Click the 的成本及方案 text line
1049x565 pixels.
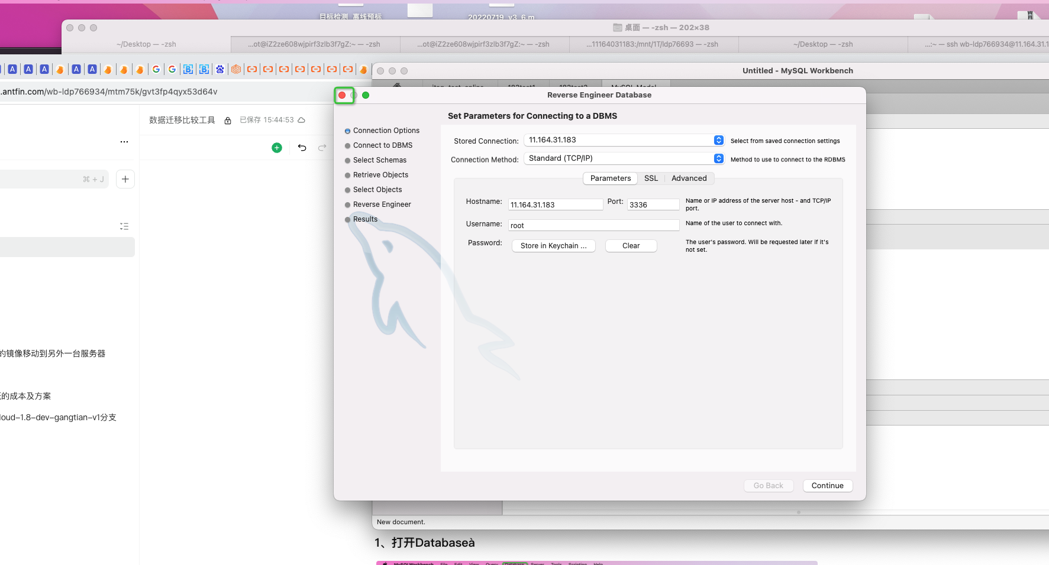pyautogui.click(x=25, y=396)
